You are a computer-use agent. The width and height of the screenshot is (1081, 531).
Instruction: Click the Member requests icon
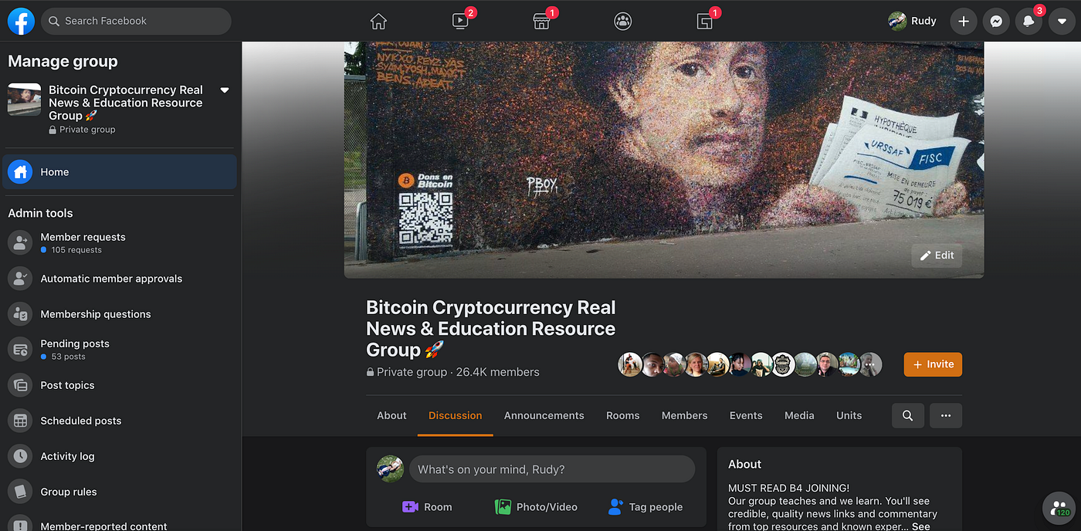(x=20, y=242)
